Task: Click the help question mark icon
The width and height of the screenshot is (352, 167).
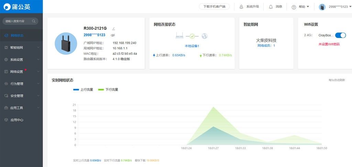Action: coord(294,7)
